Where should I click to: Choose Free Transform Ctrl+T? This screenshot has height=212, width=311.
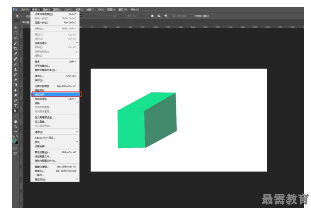tap(55, 99)
